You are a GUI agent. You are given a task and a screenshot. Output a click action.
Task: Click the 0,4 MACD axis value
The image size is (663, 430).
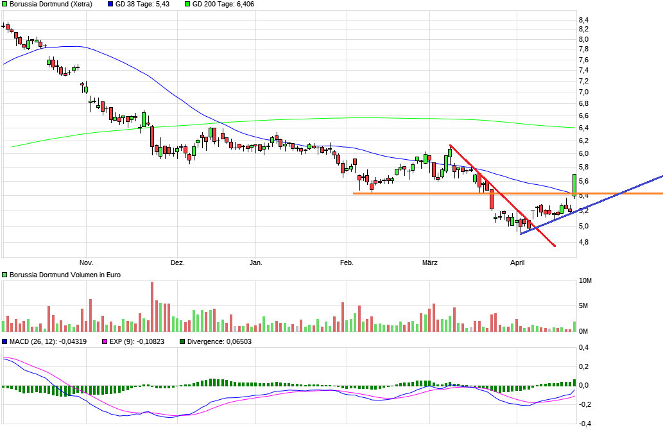pyautogui.click(x=584, y=348)
